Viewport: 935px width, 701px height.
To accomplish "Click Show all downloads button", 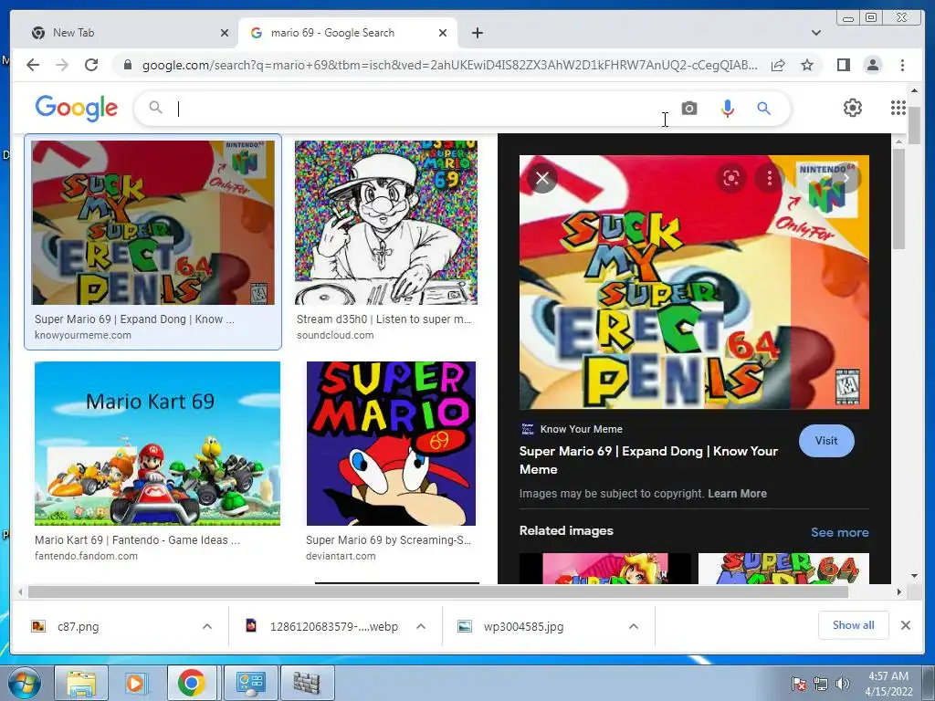I will (854, 624).
